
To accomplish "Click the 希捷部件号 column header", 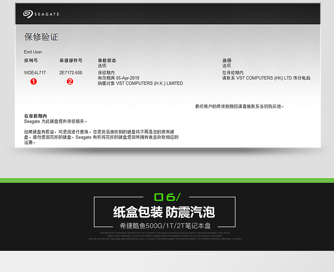I will 71,60.
